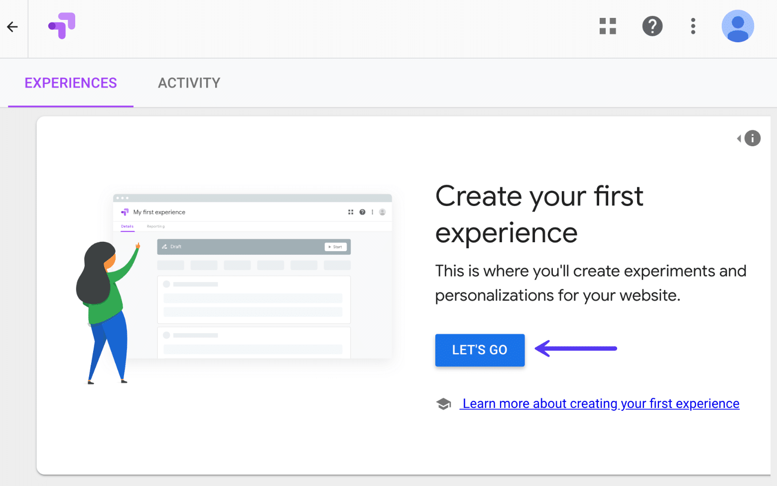Click the graduation cap learning icon
Image resolution: width=777 pixels, height=486 pixels.
point(444,403)
